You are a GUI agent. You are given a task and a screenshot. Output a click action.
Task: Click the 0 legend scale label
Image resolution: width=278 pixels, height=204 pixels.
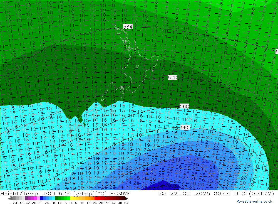[71, 203]
